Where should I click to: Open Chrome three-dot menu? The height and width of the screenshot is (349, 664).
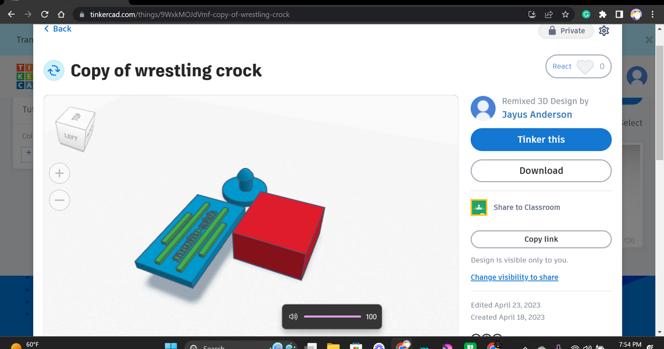pyautogui.click(x=653, y=14)
